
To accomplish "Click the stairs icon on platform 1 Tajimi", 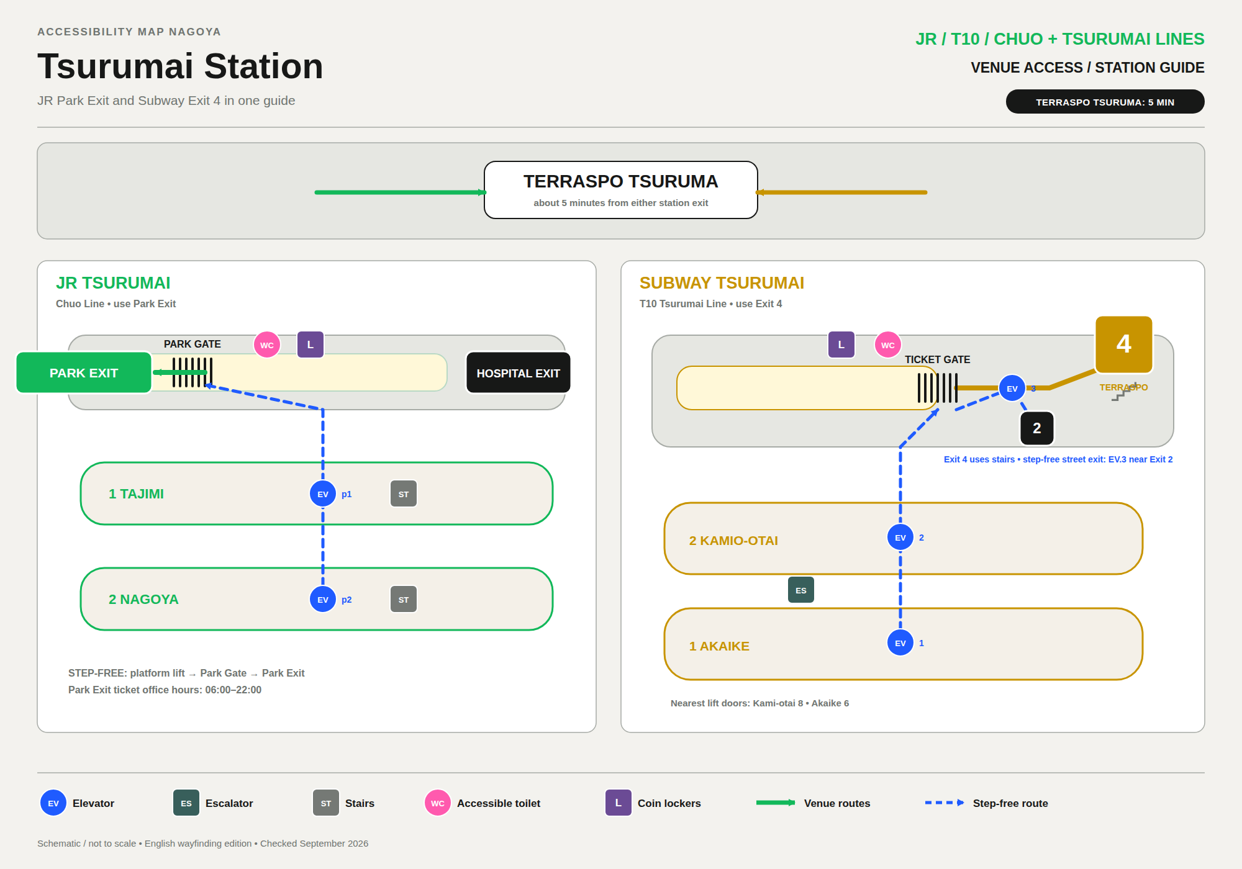I will [x=404, y=493].
